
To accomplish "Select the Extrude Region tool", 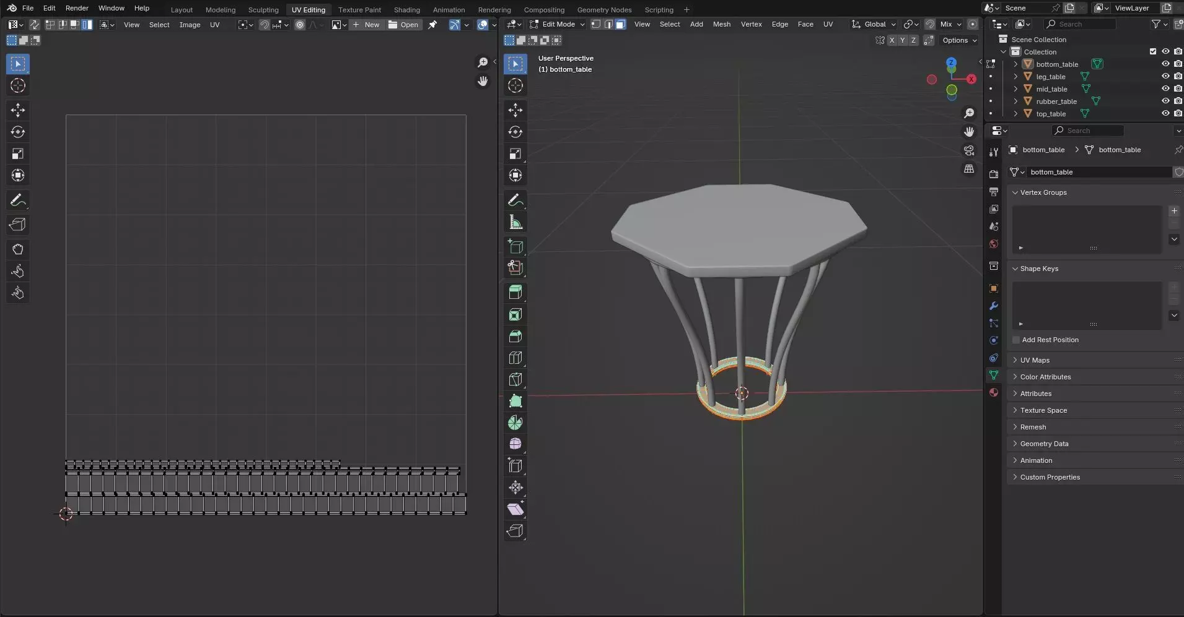I will click(515, 292).
